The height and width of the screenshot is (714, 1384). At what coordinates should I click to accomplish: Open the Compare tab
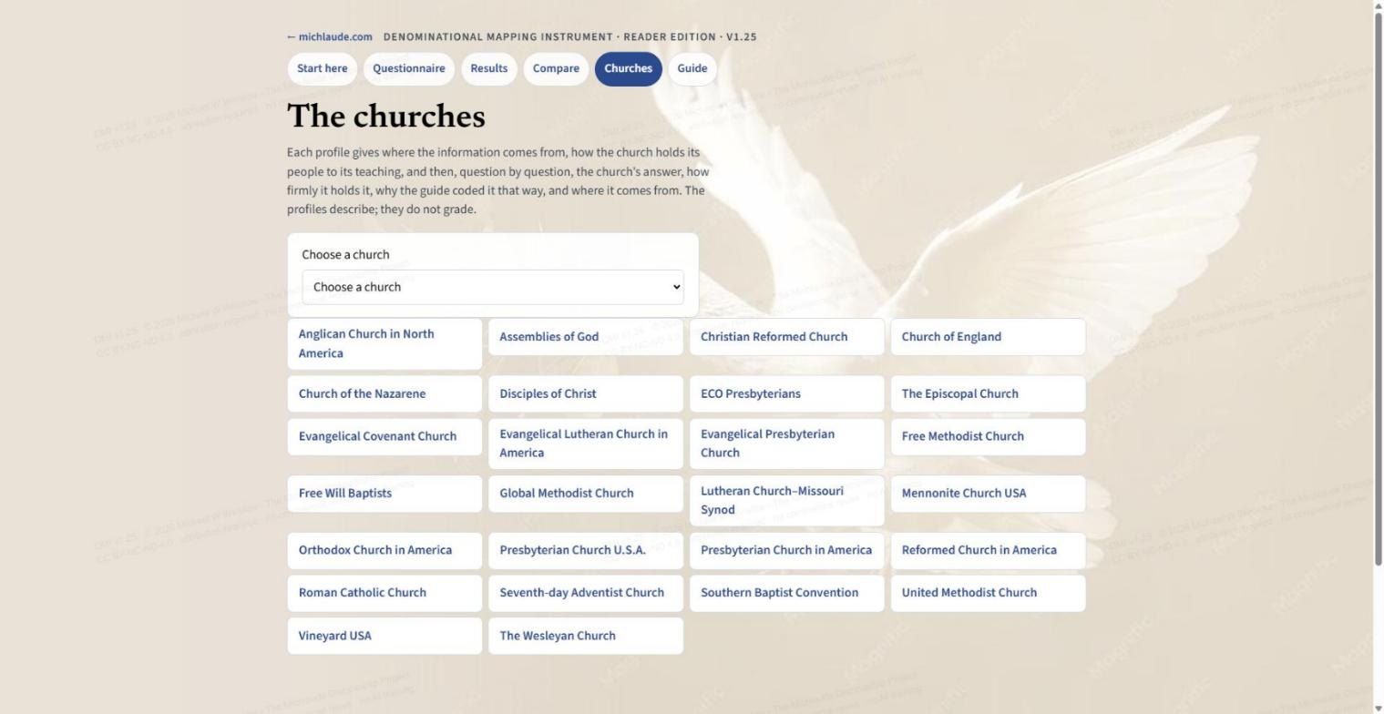[x=556, y=68]
